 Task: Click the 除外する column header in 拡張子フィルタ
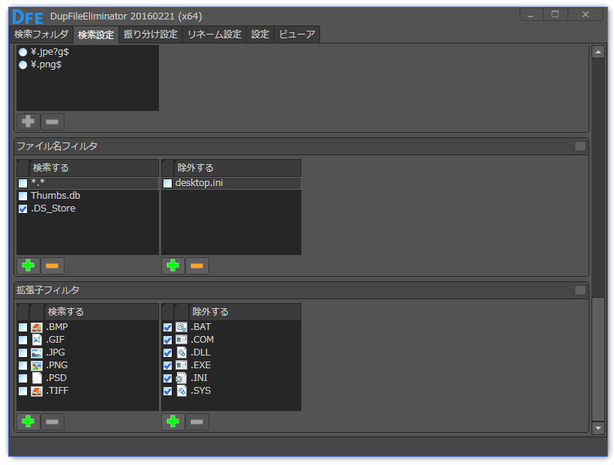[x=245, y=312]
